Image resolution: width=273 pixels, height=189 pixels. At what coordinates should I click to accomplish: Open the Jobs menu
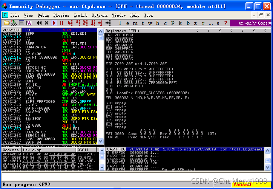(x=148, y=15)
